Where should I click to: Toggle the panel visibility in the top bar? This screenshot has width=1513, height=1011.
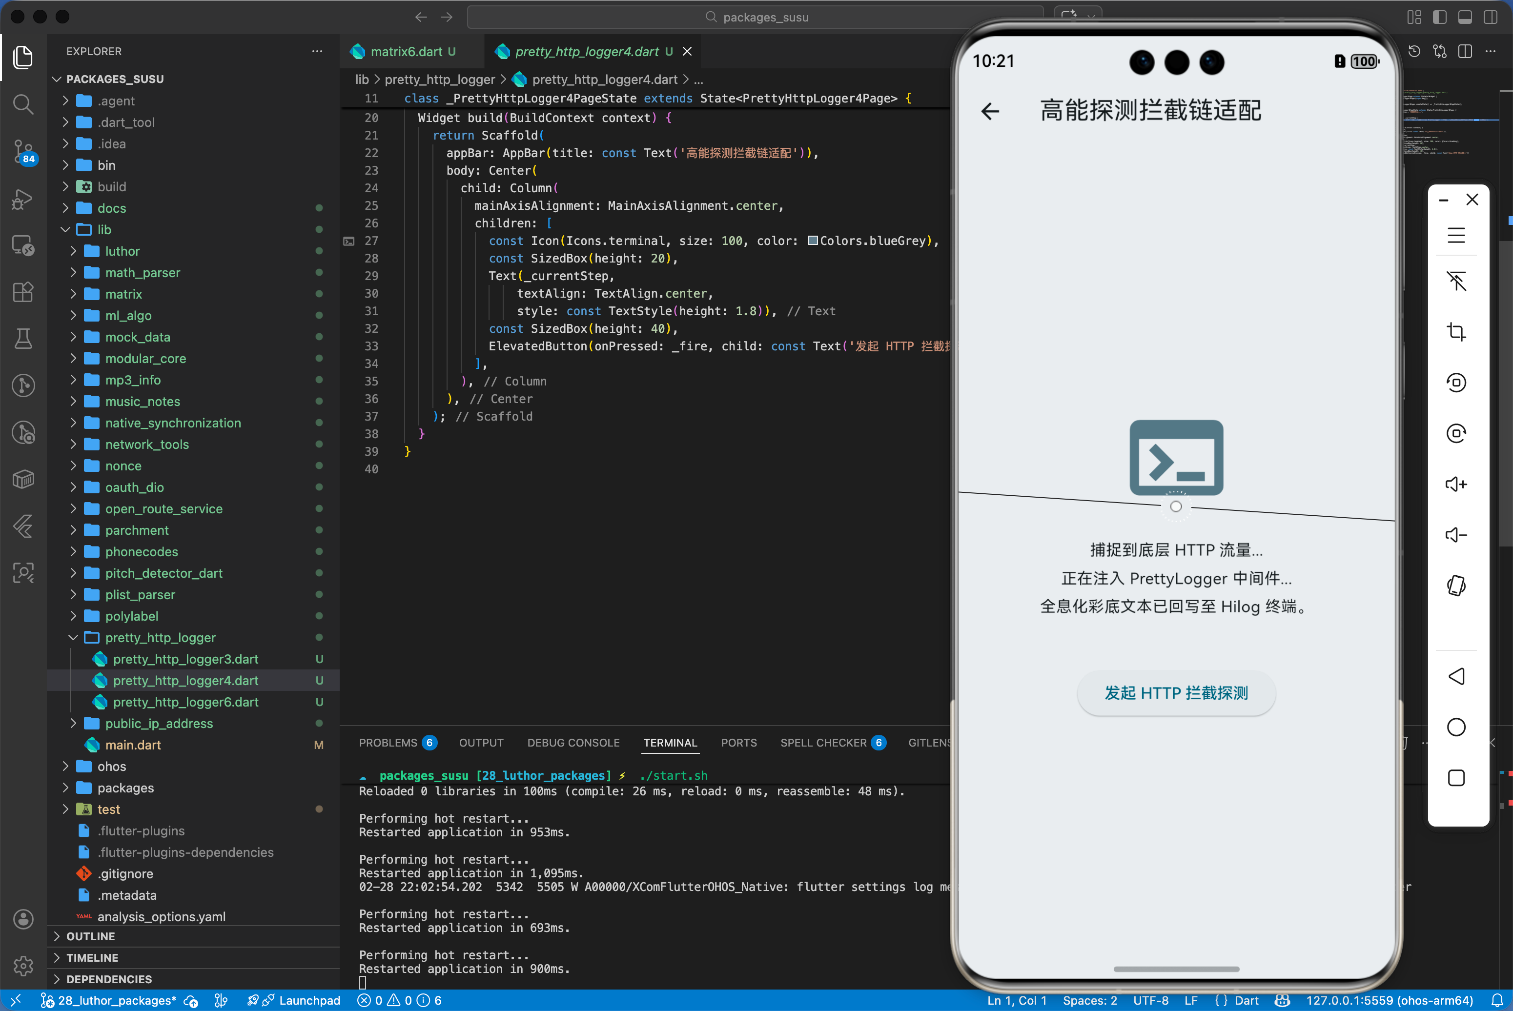(1465, 18)
